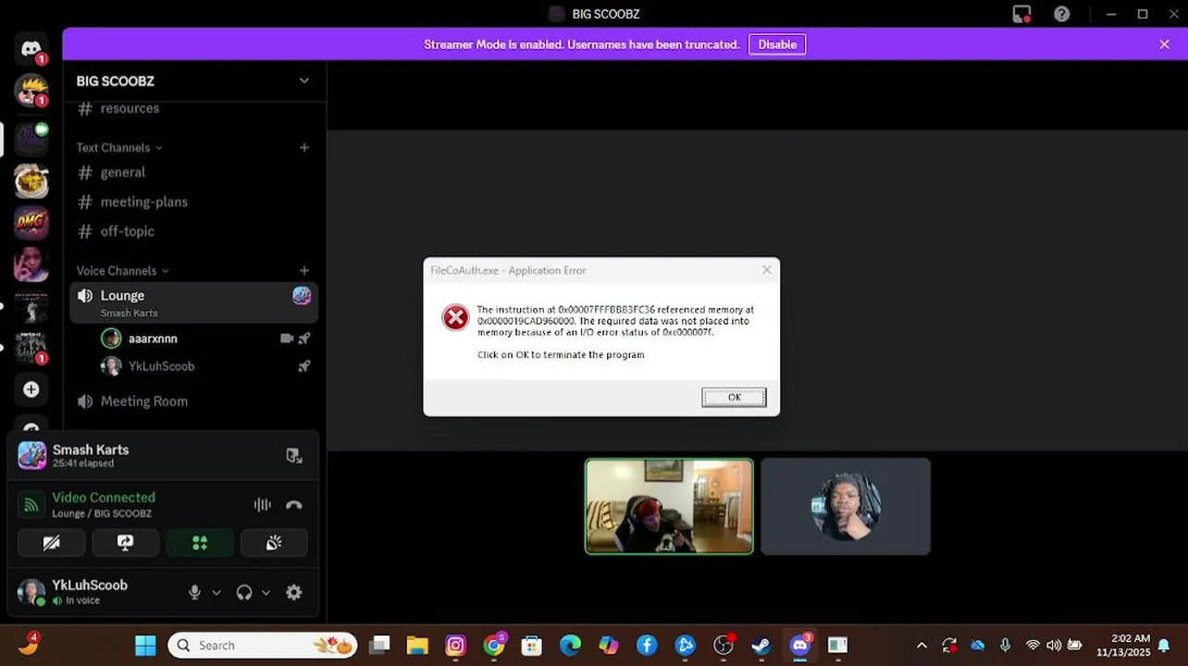Deafen with the headphones icon

(x=244, y=593)
